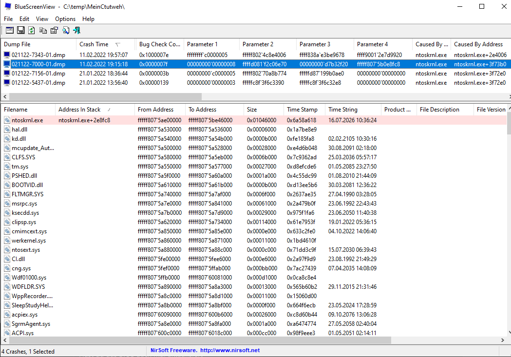Screen dimensions: 511x357
Task: Click dump icon of 021122-7343-01.dmp
Action: coord(7,55)
